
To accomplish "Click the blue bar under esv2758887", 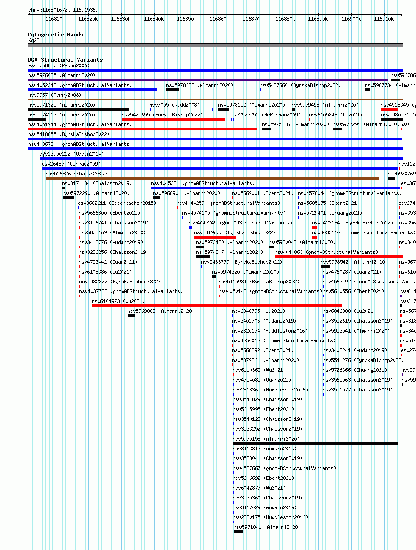I will click(x=215, y=70).
